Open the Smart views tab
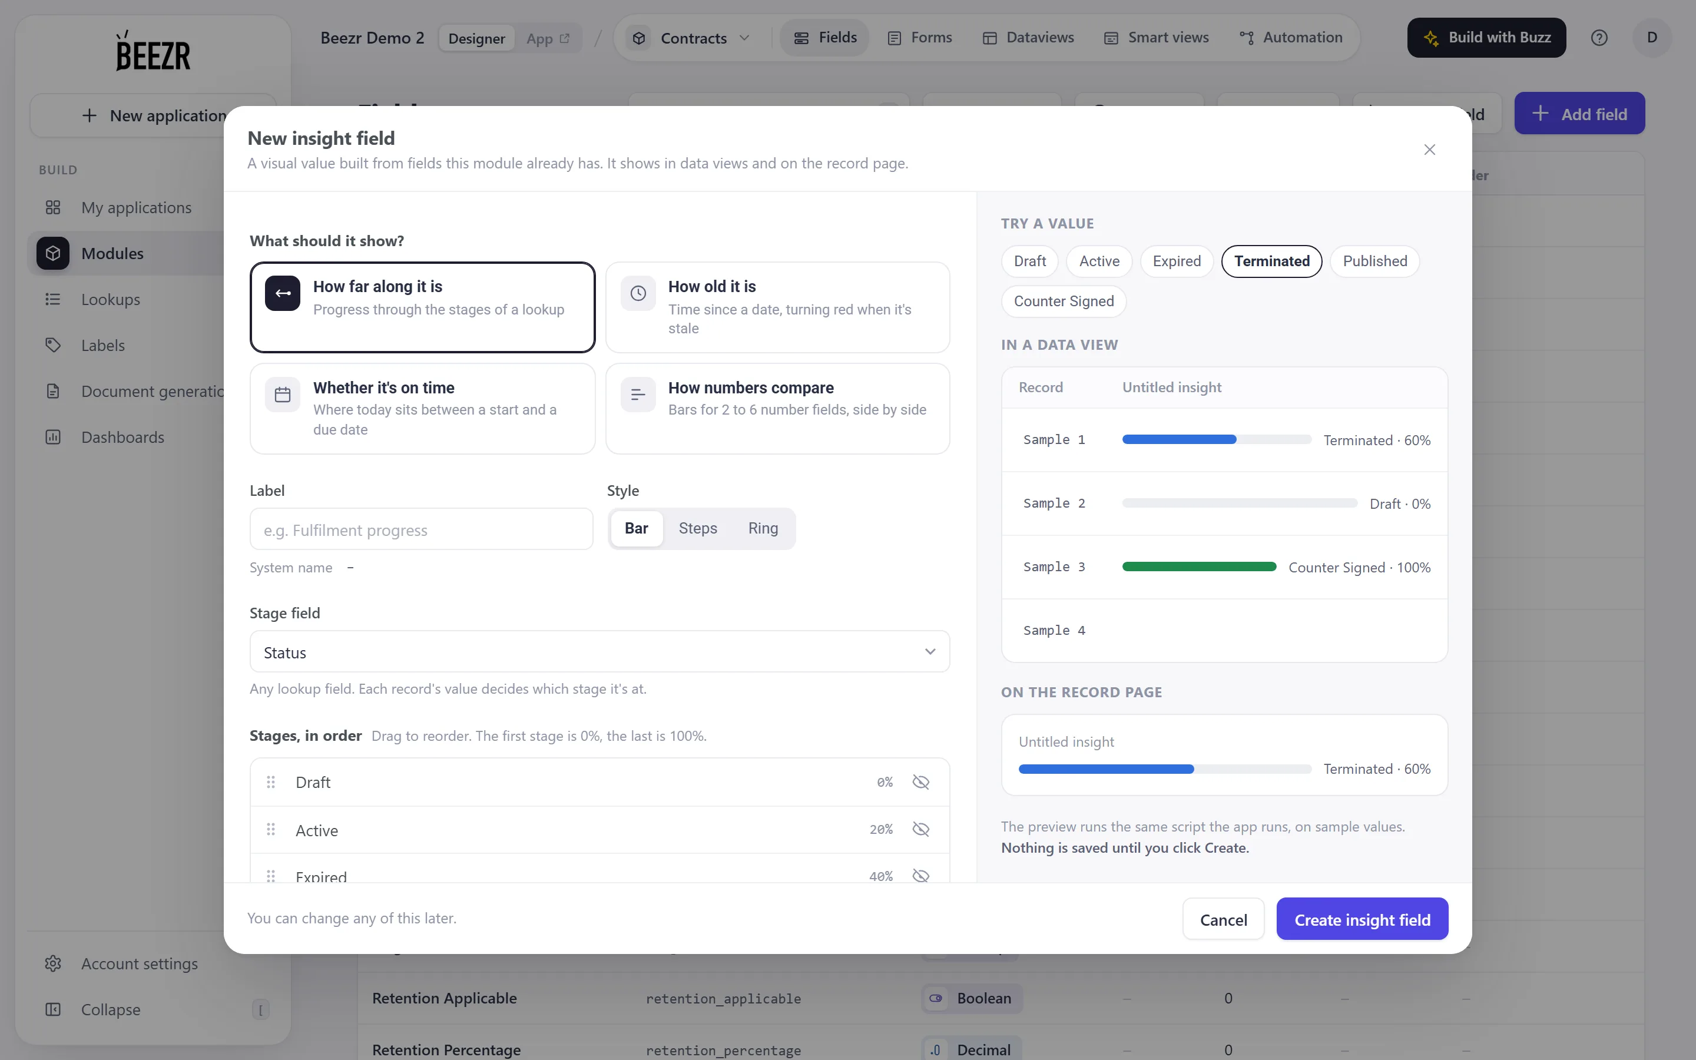The width and height of the screenshot is (1696, 1060). tap(1155, 38)
